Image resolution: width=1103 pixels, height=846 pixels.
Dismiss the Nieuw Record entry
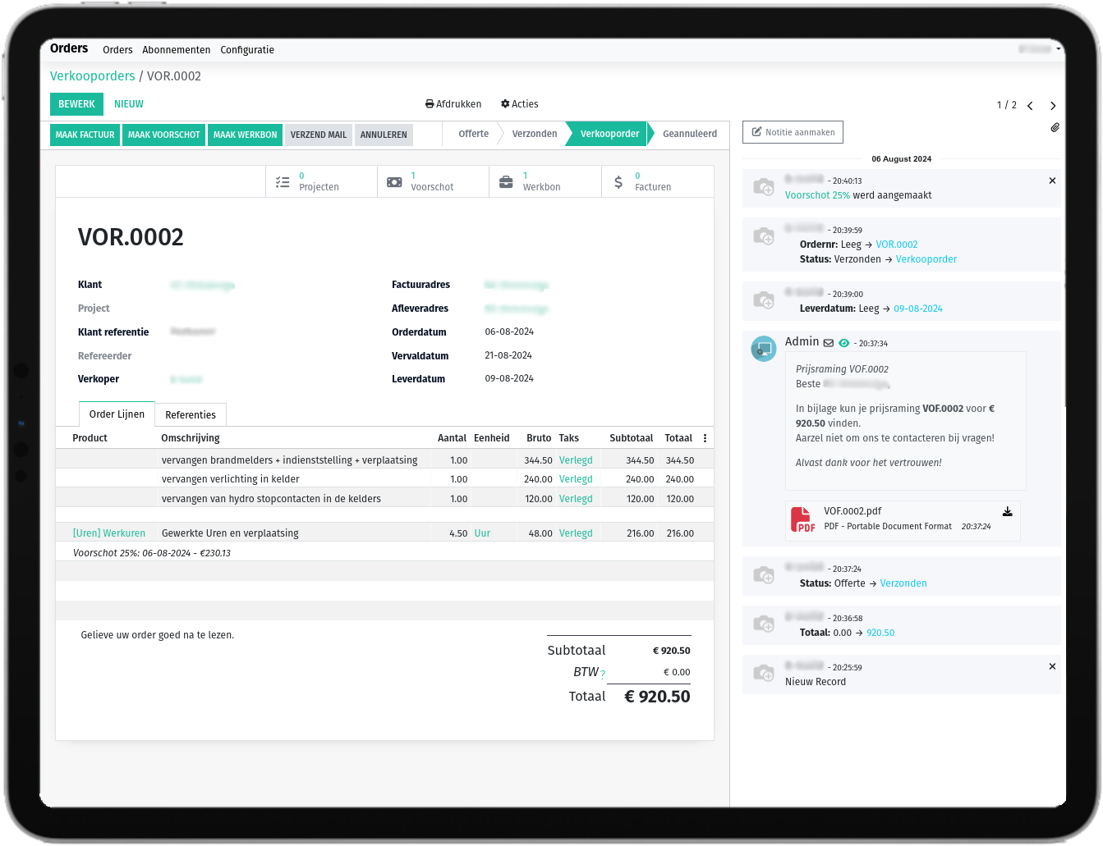tap(1052, 666)
